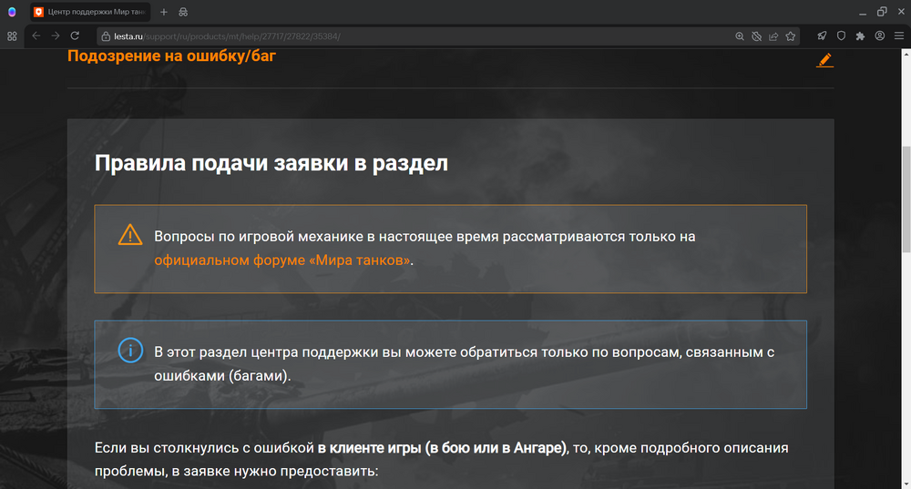Click bold text в клиенте игры
This screenshot has height=489, width=911.
pos(370,448)
